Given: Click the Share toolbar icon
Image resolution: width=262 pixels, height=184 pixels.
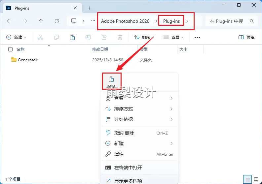Looking at the screenshot, I should click(x=104, y=37).
